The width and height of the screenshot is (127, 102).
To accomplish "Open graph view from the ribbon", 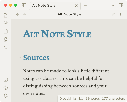I will (6, 23).
